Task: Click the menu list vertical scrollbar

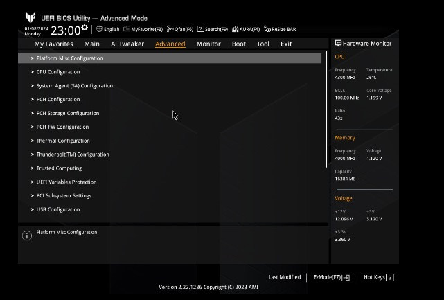Action: 326,109
